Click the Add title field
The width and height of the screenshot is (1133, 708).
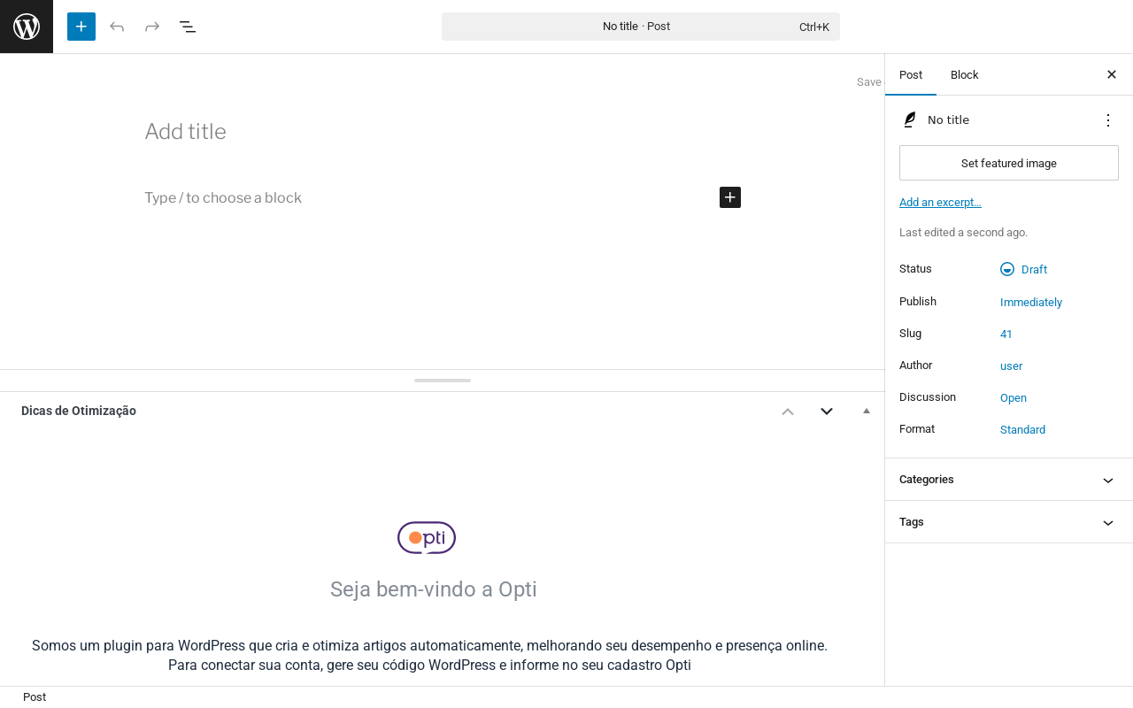pos(443,132)
